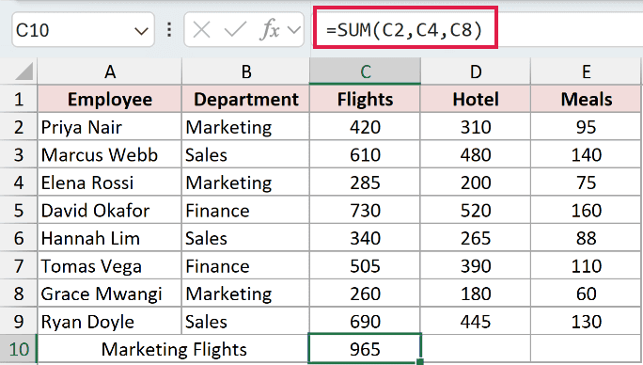This screenshot has width=643, height=365.
Task: Select the total cell showing 965
Action: (365, 349)
